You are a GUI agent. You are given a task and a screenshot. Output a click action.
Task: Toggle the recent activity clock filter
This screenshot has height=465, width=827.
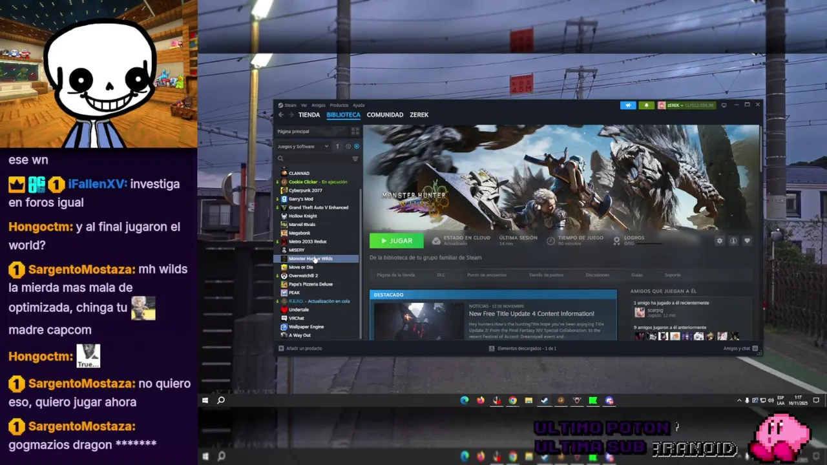coord(348,147)
